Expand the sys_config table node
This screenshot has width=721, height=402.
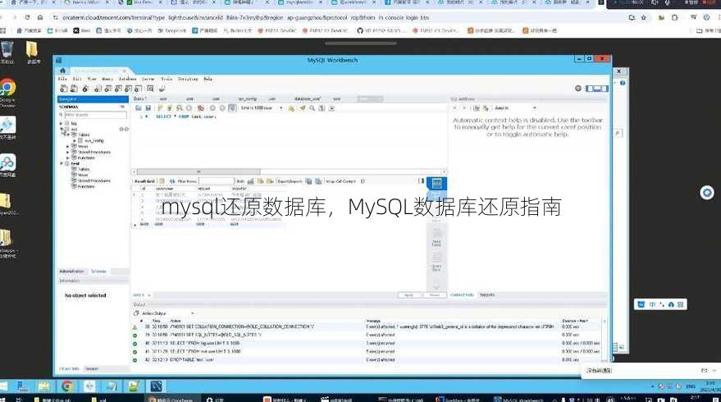point(75,141)
